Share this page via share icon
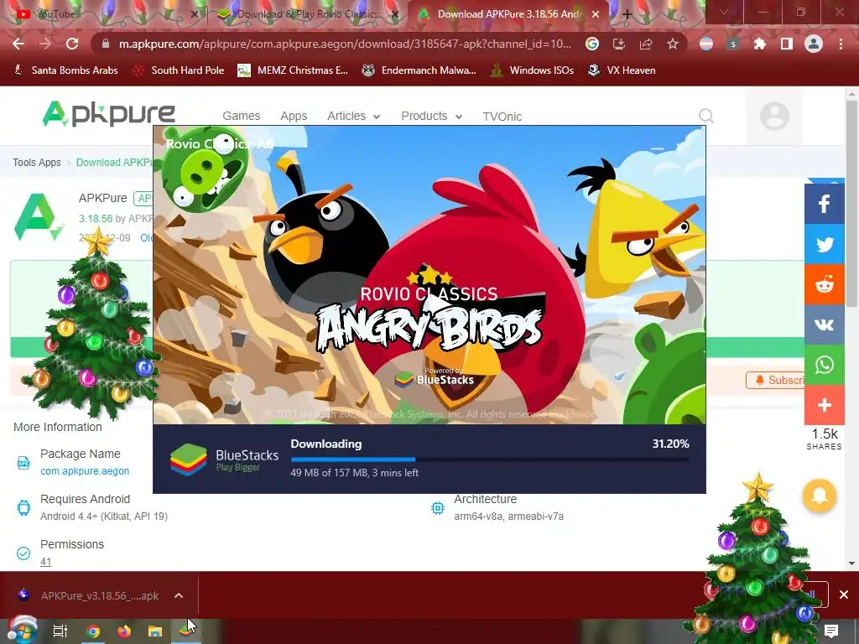Viewport: 859px width, 644px height. click(646, 44)
